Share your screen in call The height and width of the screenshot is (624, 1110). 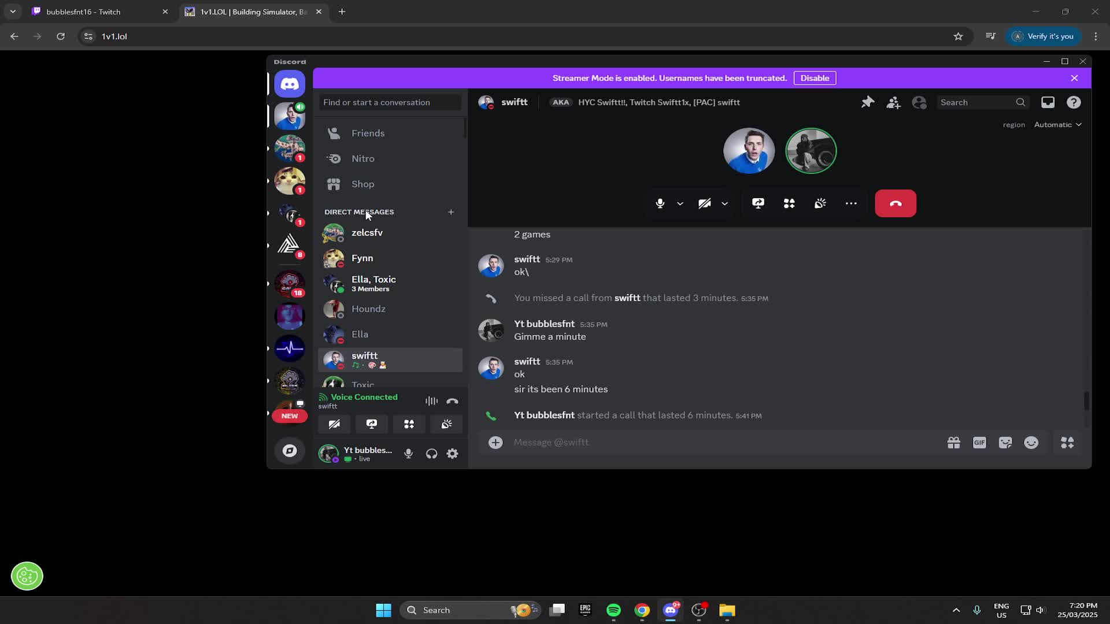click(758, 203)
